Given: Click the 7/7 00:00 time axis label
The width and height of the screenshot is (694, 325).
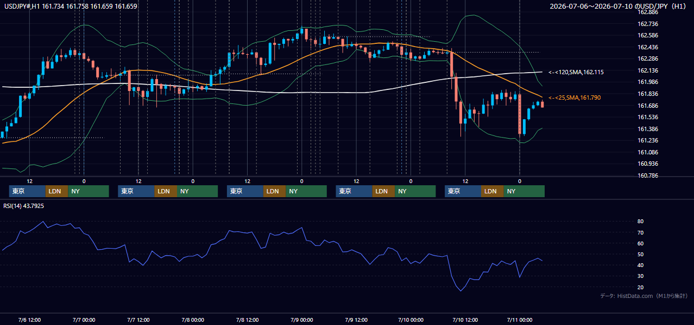Looking at the screenshot, I should click(x=84, y=320).
